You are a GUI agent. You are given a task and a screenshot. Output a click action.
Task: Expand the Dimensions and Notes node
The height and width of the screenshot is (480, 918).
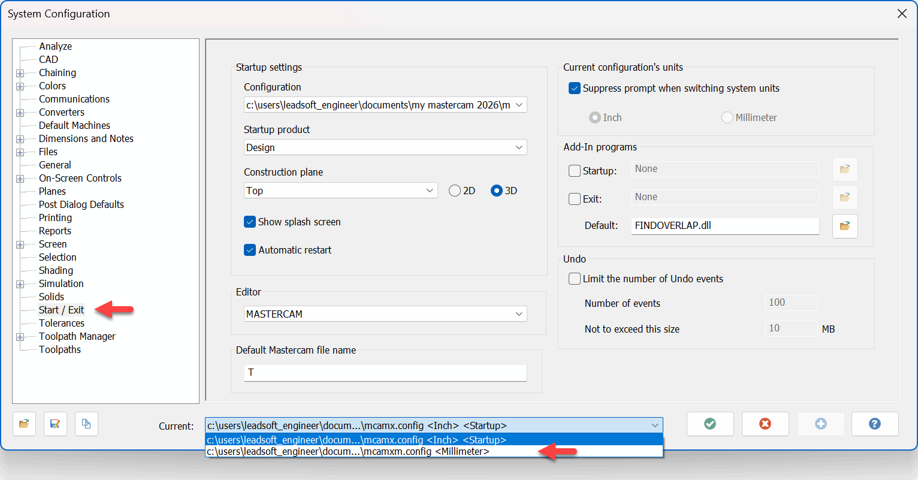click(x=20, y=139)
